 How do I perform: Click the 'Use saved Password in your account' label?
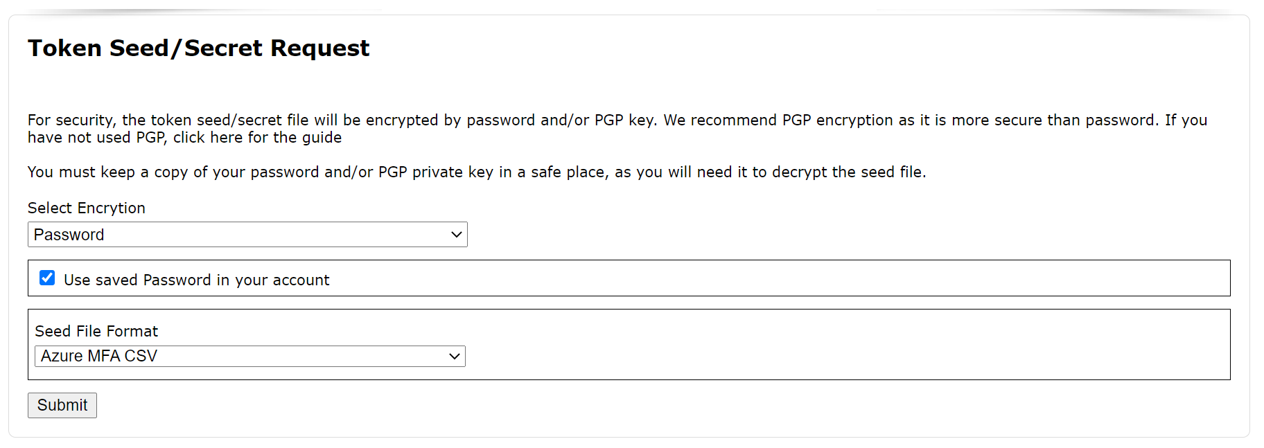(196, 280)
